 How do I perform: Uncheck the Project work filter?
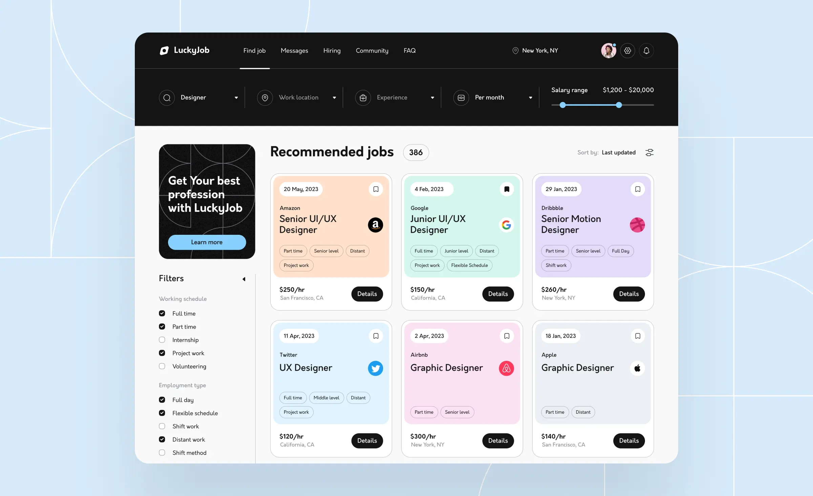coord(162,353)
